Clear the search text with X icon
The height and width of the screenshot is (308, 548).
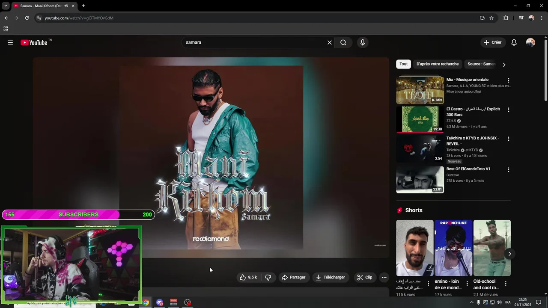coord(330,42)
